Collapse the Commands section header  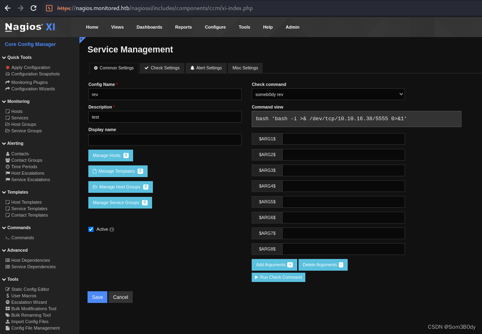(16, 228)
